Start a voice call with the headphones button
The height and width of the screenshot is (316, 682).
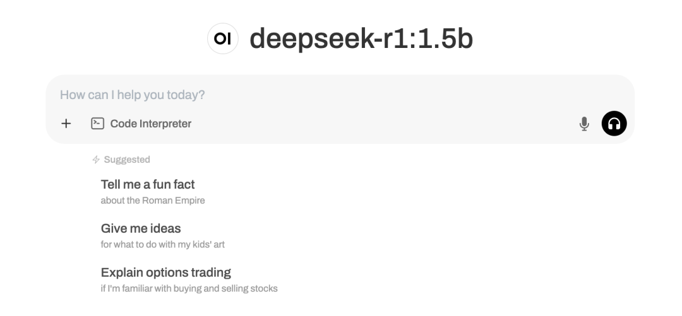tap(614, 124)
